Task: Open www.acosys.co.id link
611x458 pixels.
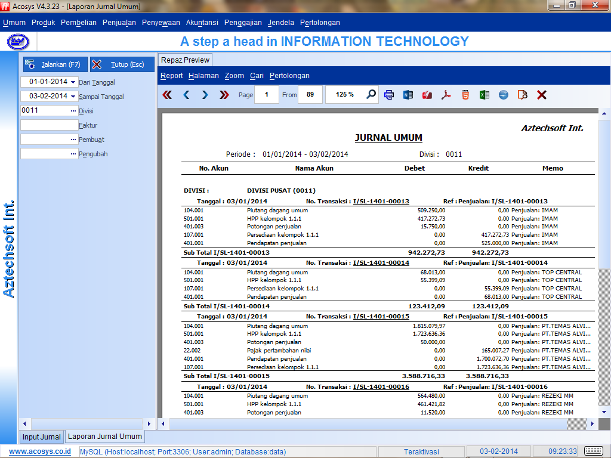Action: pos(40,451)
